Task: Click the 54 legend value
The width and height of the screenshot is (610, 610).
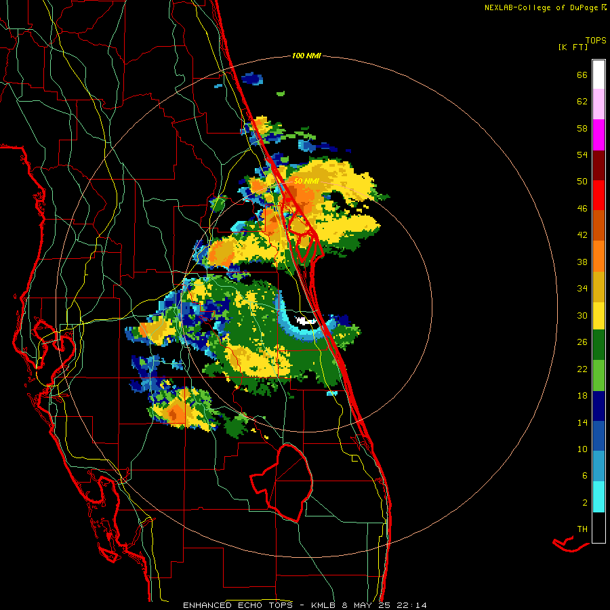Action: [582, 155]
